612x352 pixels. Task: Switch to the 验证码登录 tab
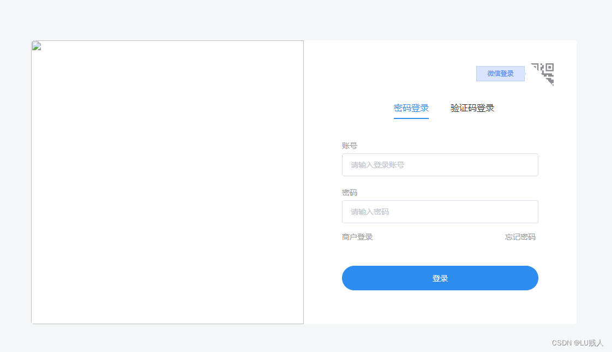tap(472, 108)
